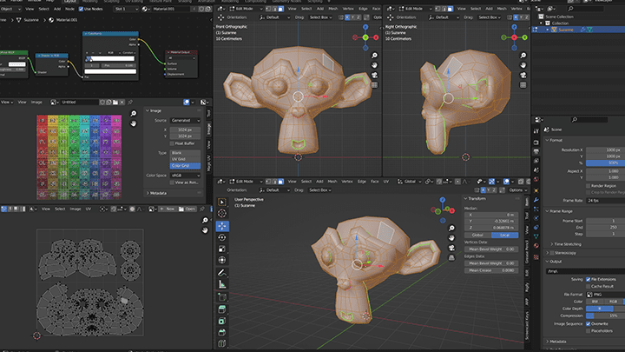The image size is (625, 352).
Task: Select the Bevel tool
Action: [x=222, y=332]
